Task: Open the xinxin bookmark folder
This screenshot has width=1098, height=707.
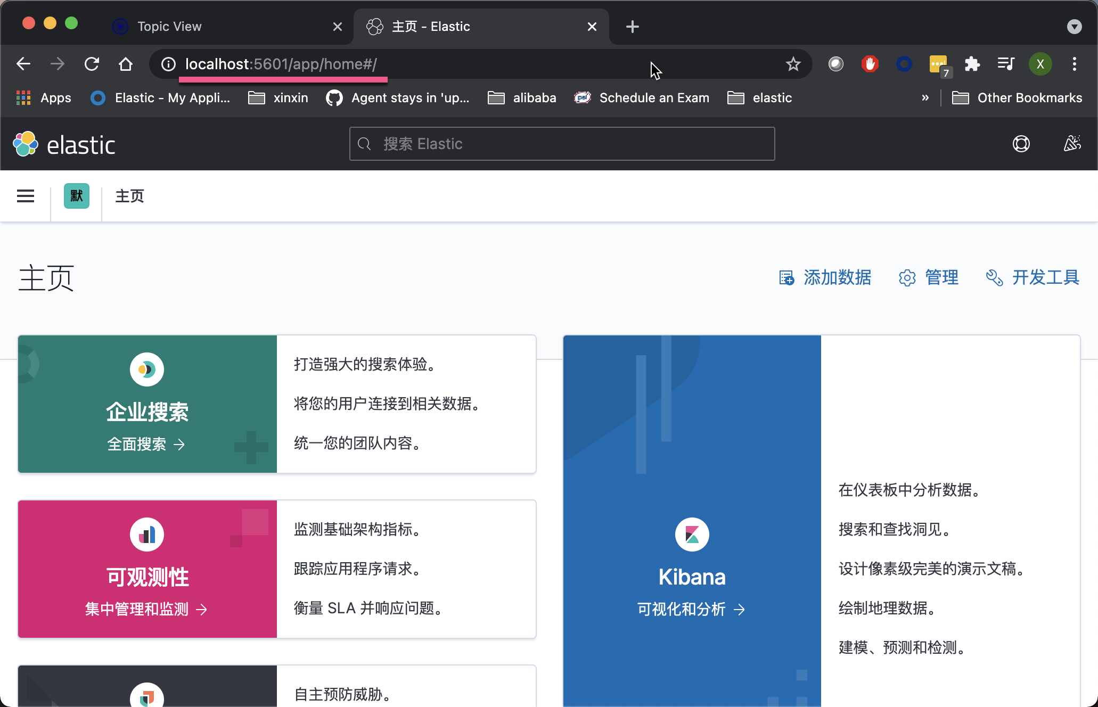Action: (278, 98)
